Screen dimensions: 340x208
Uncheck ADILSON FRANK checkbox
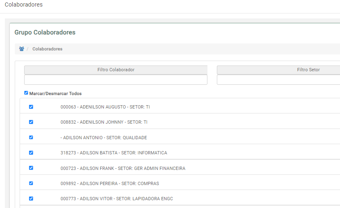[31, 168]
